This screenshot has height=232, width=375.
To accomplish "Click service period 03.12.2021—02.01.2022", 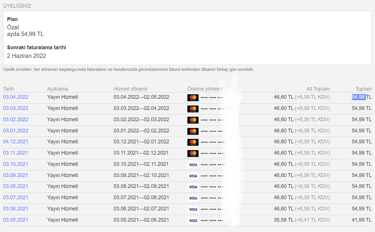I will (141, 142).
